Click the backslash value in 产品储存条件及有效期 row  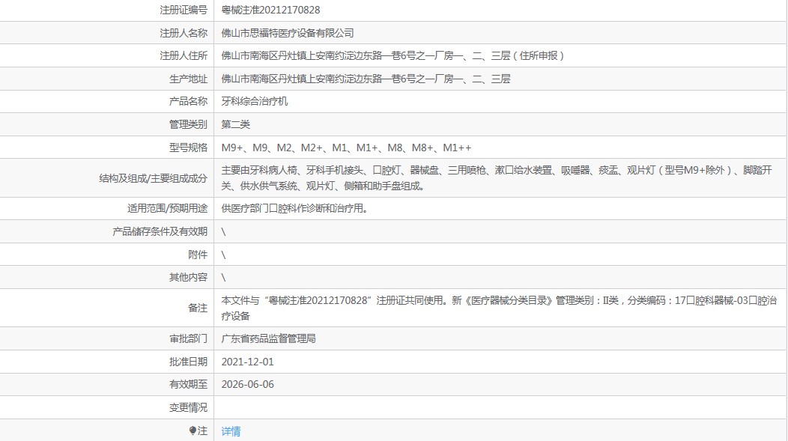[224, 231]
